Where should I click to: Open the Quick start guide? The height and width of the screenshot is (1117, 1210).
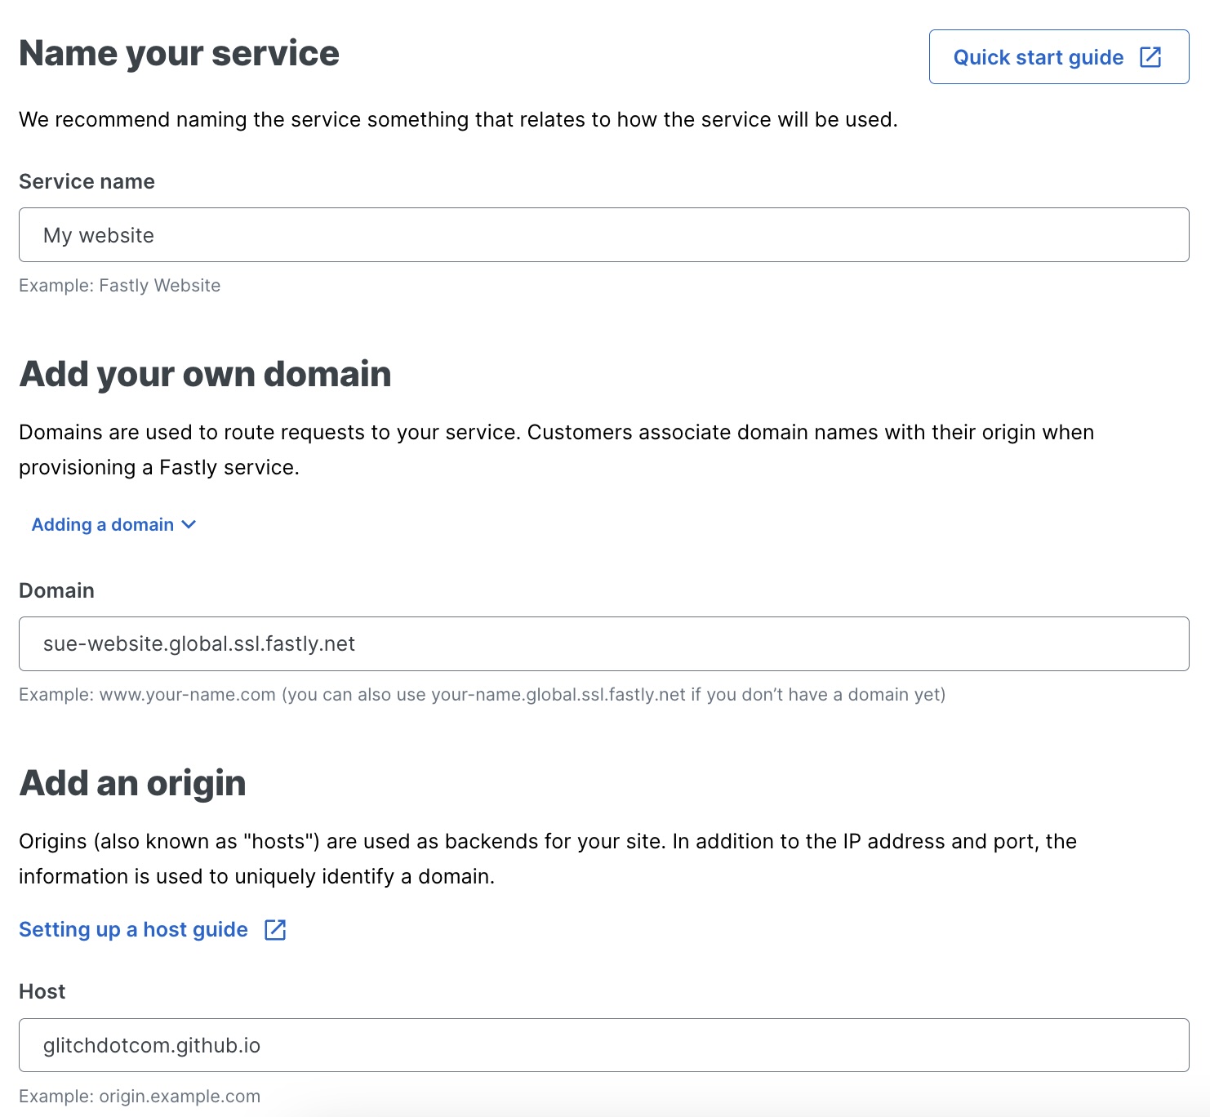tap(1039, 57)
